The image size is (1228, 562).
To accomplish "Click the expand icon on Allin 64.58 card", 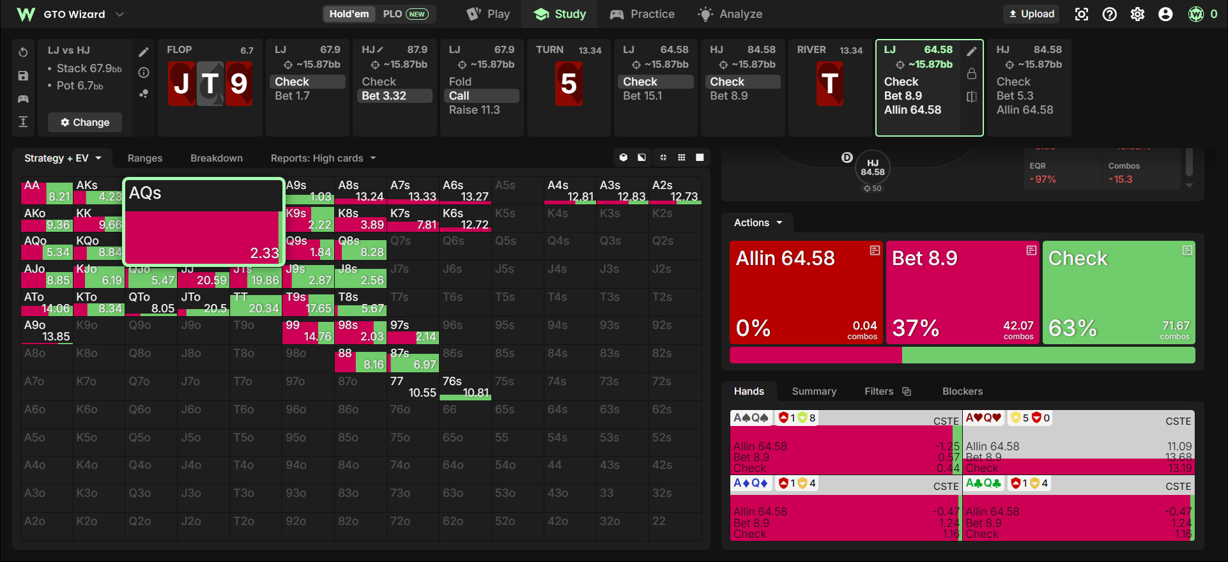I will (875, 250).
